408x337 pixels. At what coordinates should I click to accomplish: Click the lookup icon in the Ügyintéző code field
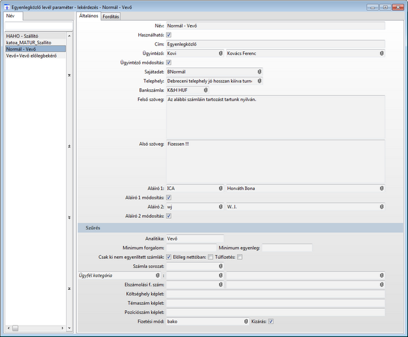(220, 54)
